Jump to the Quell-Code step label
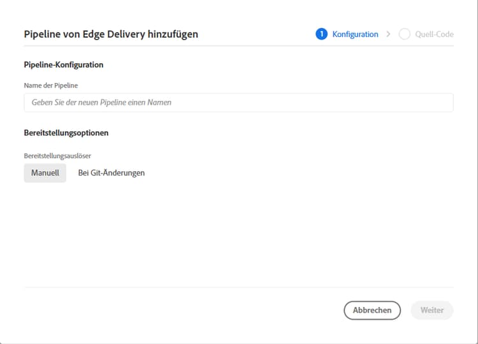This screenshot has height=344, width=478. (x=434, y=34)
